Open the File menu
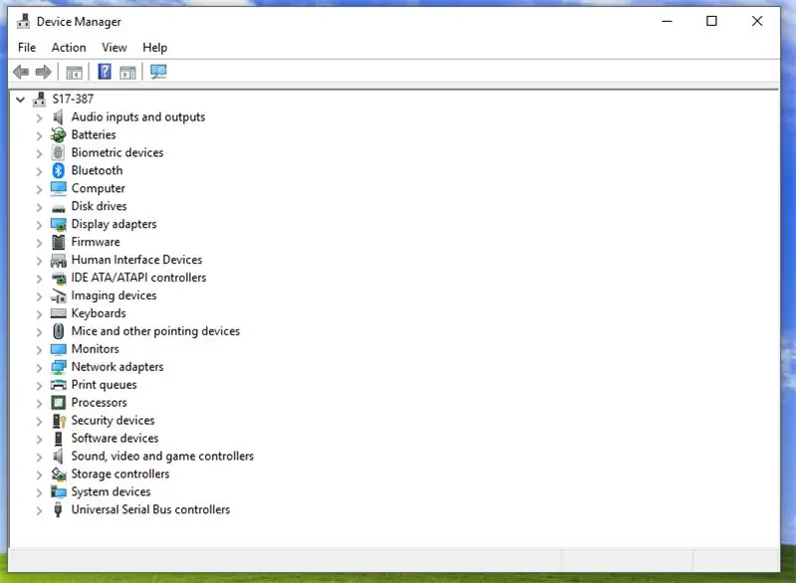The width and height of the screenshot is (796, 583). [x=27, y=47]
